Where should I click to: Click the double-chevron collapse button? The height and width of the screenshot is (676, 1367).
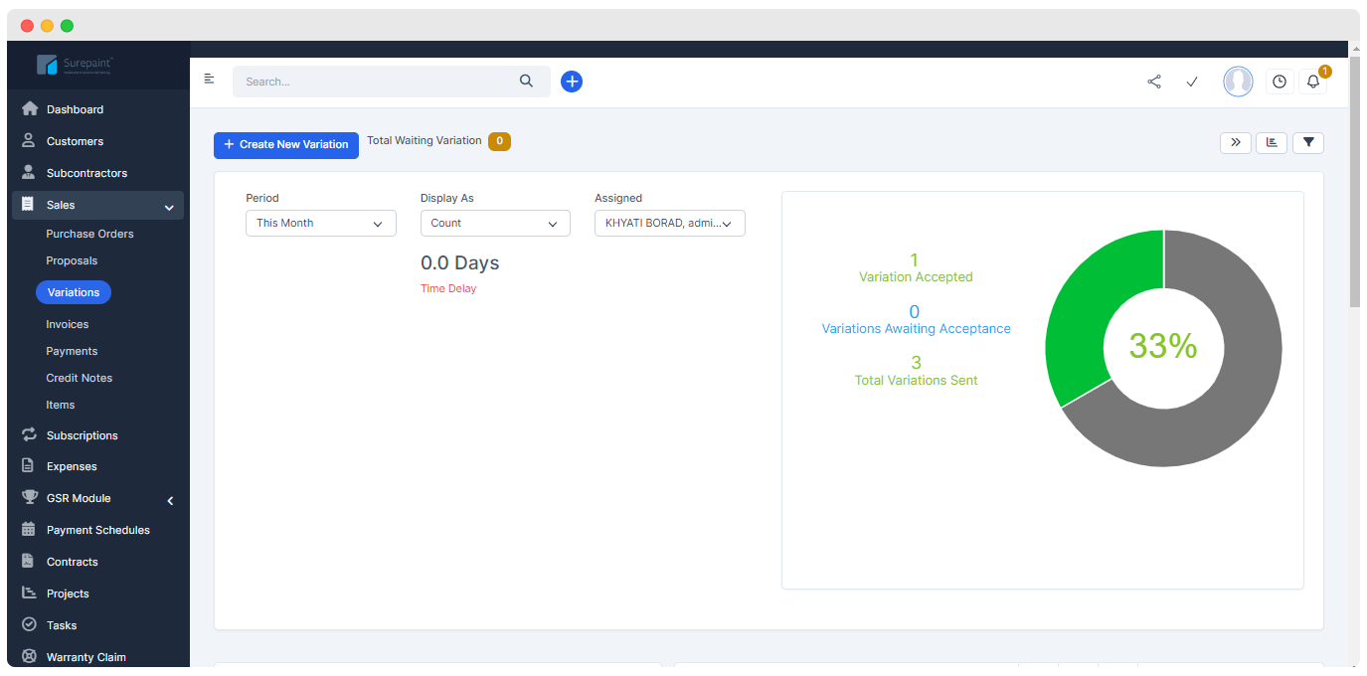[1236, 143]
